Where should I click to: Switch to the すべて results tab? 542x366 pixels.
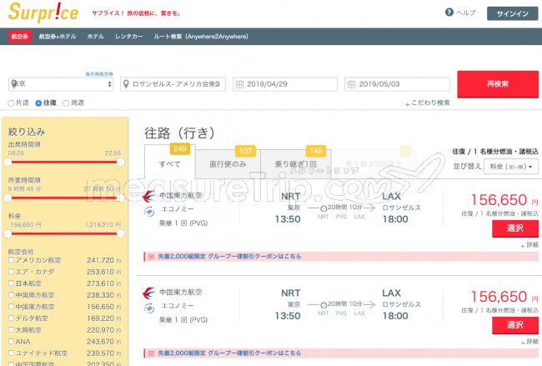[170, 162]
